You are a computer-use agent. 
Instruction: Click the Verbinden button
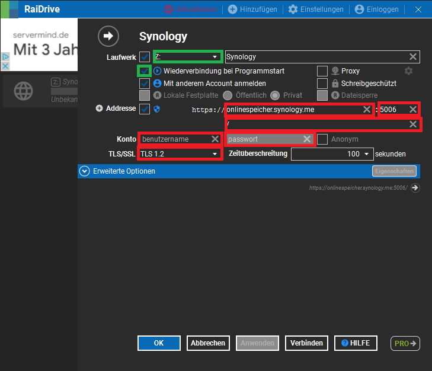pos(306,343)
